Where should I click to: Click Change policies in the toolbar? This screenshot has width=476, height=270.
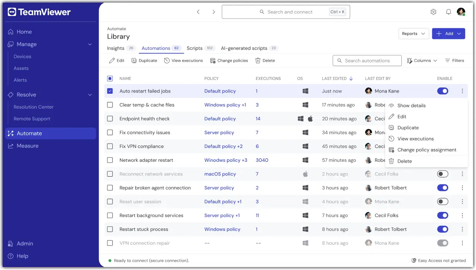229,61
